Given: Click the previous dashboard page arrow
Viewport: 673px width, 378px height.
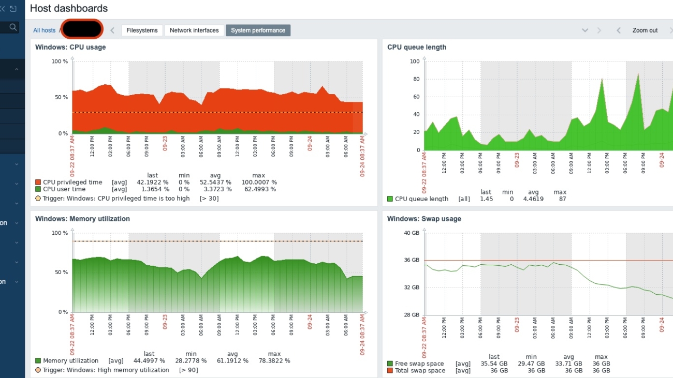Looking at the screenshot, I should tap(112, 31).
